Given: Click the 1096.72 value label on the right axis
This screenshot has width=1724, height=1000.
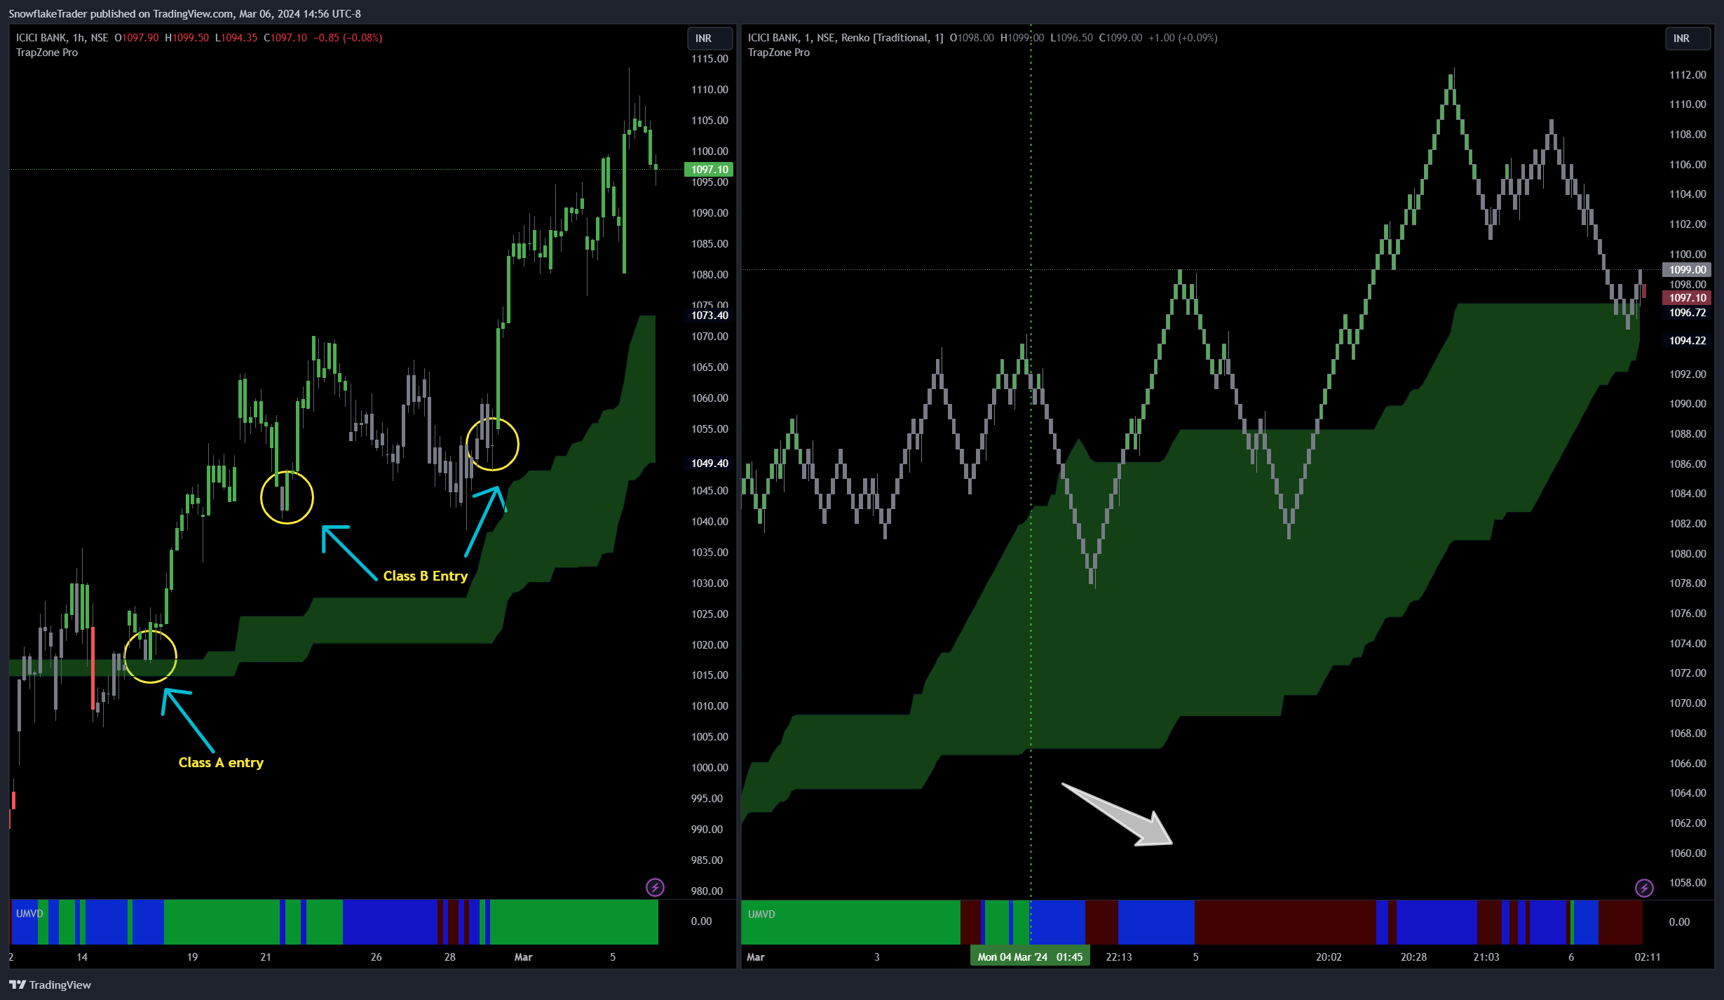Looking at the screenshot, I should [x=1687, y=313].
